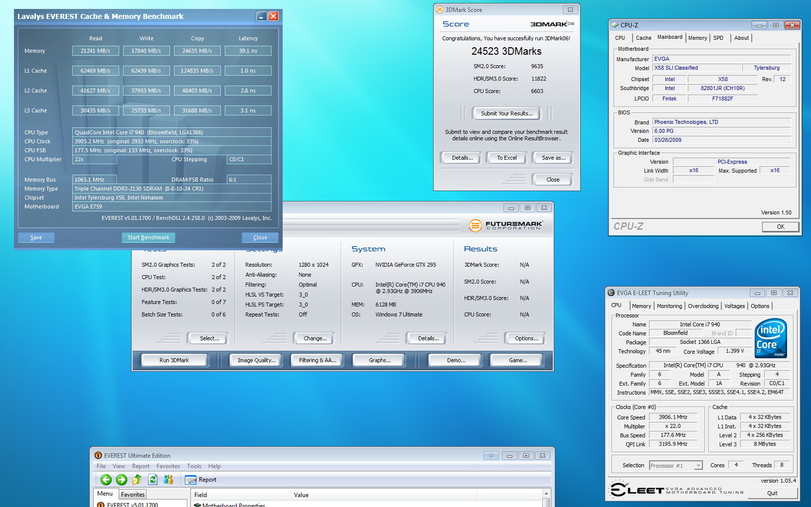This screenshot has width=811, height=507.
Task: Click the Refresh icon in EVEREST toolbar
Action: [153, 480]
